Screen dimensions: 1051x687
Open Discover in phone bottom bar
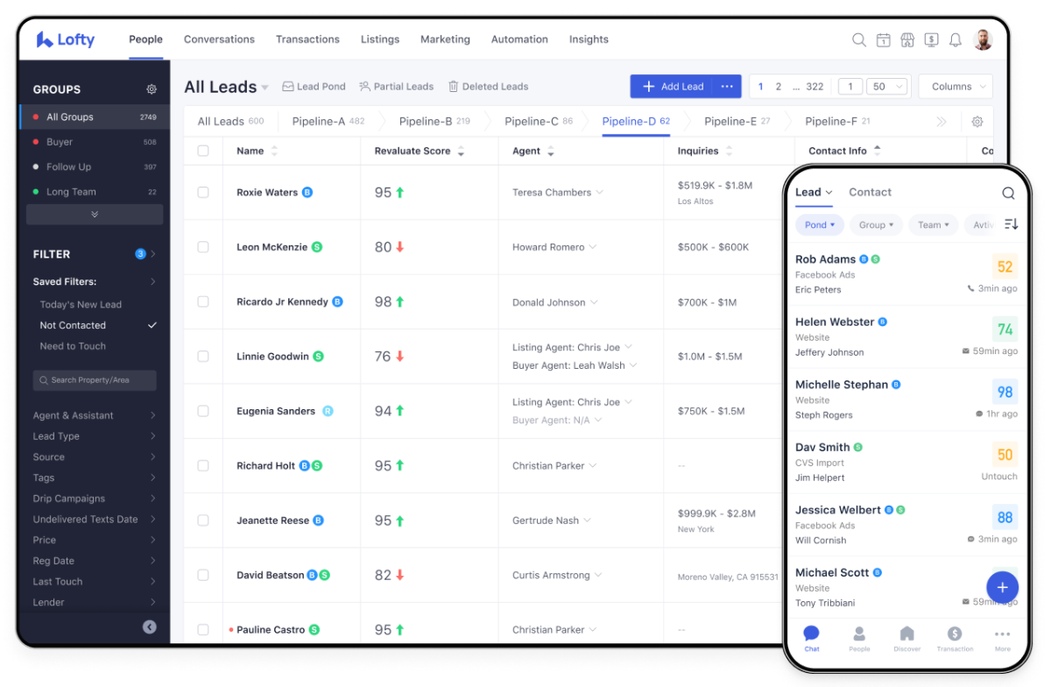(x=907, y=638)
